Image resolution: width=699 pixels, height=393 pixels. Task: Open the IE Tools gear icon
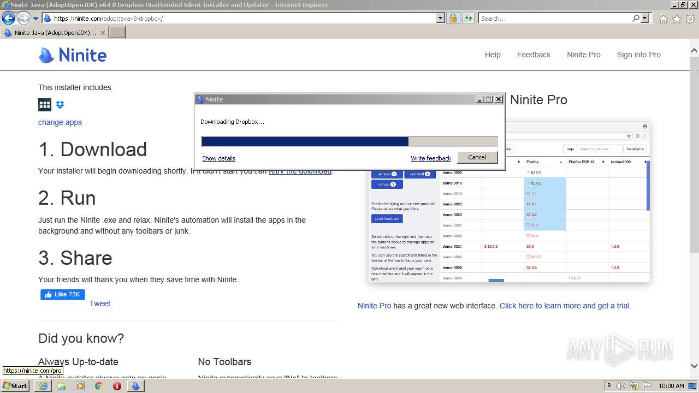tap(690, 19)
